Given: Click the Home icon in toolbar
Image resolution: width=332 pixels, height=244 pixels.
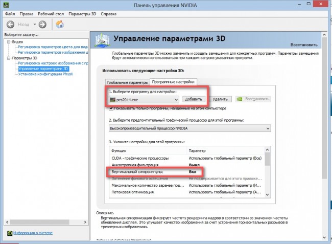Looking at the screenshot, I should coord(60,24).
